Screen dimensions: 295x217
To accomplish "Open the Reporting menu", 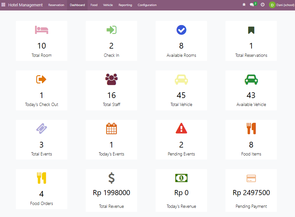I will tap(125, 5).
